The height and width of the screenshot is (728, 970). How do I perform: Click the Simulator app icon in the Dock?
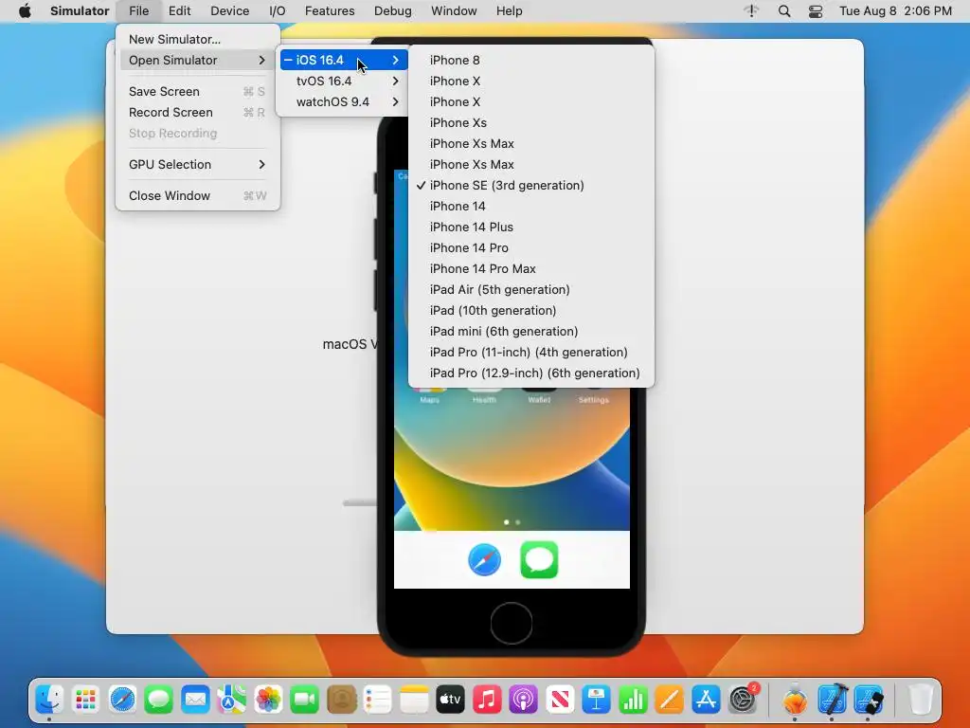(x=869, y=700)
